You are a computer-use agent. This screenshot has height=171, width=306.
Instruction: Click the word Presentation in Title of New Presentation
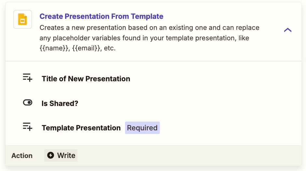[x=108, y=79]
